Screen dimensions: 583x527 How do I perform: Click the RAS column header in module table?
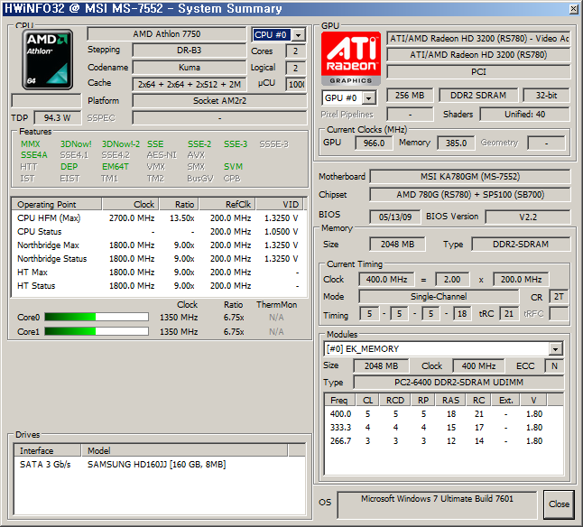click(450, 401)
